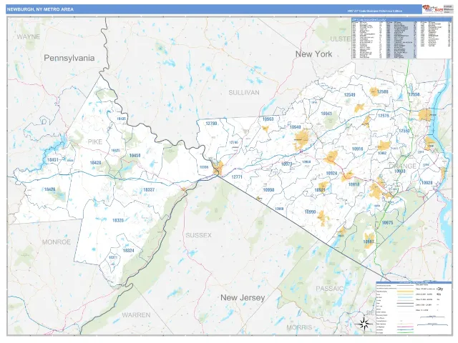Image resolution: width=458 pixels, height=343 pixels.
Task: Click ZIP code 12553
Action: coord(404,131)
